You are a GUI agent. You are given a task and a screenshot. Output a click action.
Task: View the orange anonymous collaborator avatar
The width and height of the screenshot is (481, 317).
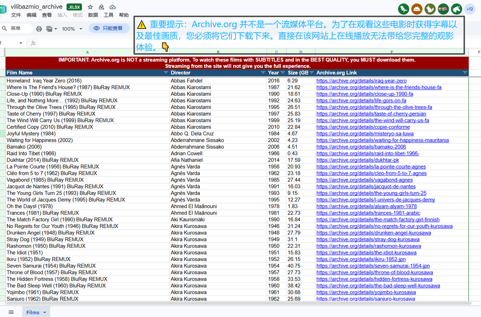(x=416, y=9)
